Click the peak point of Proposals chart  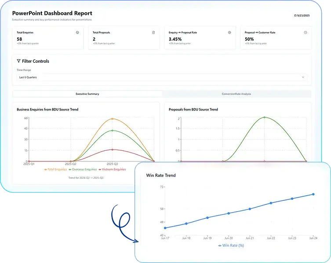pyautogui.click(x=264, y=117)
